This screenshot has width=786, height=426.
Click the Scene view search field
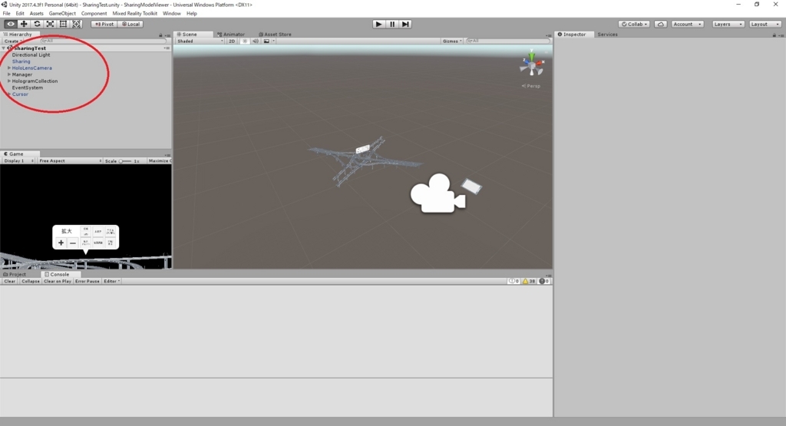pyautogui.click(x=508, y=41)
